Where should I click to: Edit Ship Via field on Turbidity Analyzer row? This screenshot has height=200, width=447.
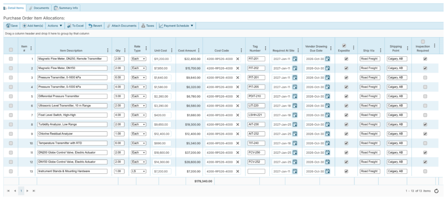click(370, 124)
